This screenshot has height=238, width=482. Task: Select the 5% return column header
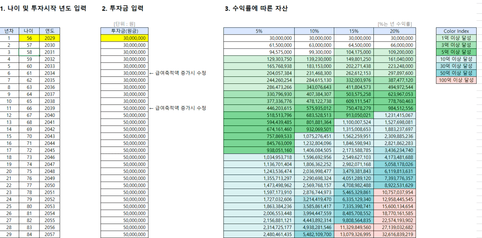[259, 31]
